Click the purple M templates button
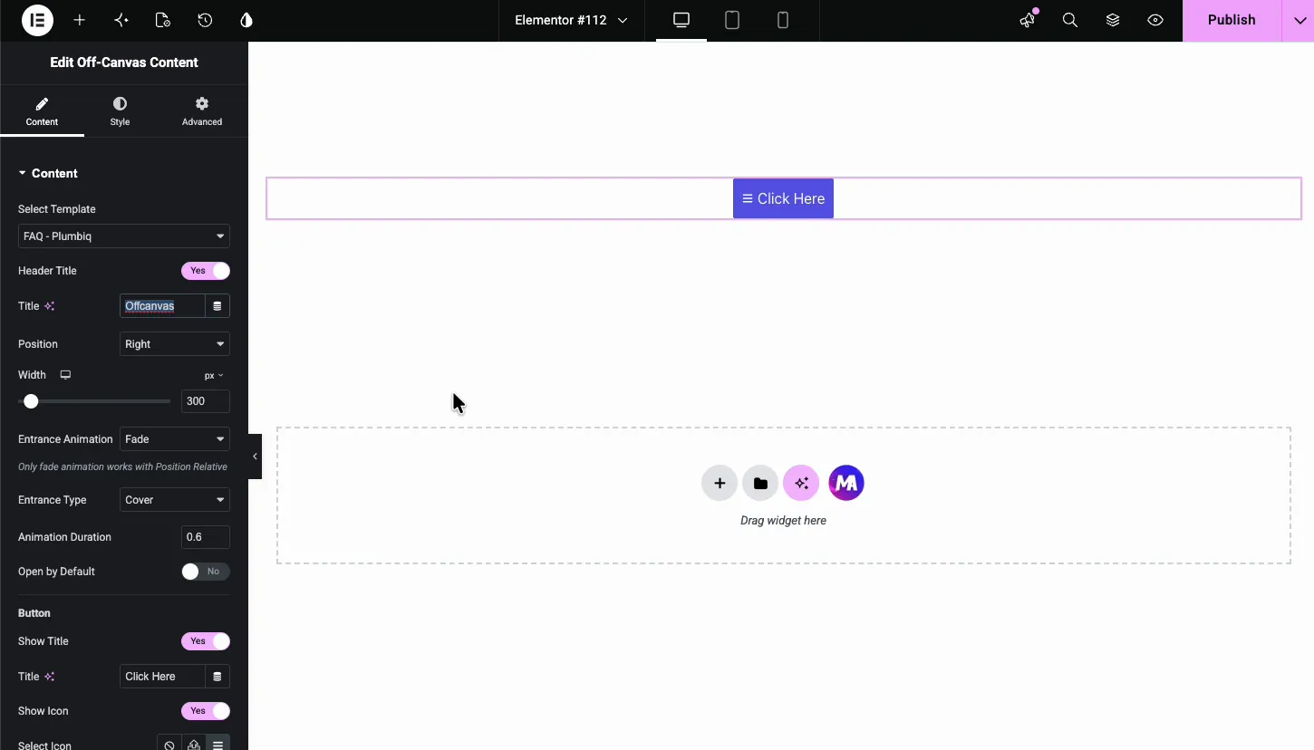This screenshot has height=750, width=1314. pos(846,483)
